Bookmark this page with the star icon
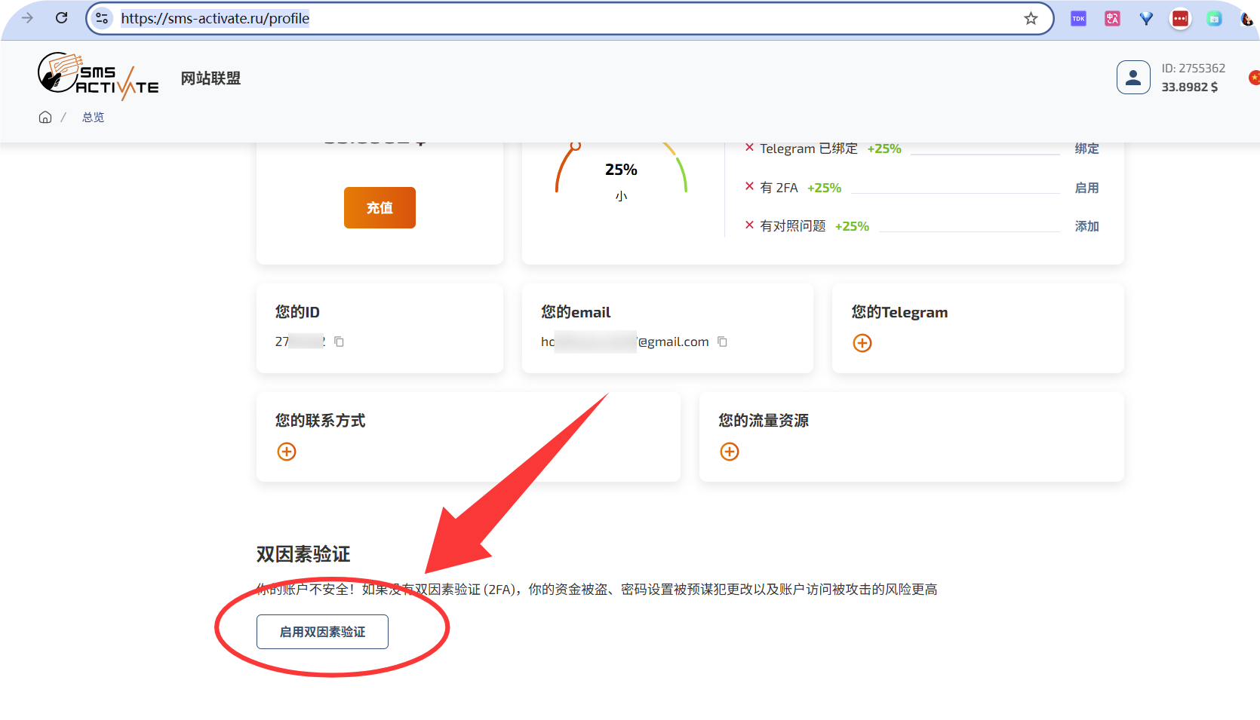Screen dimensions: 1260x720 [1031, 18]
